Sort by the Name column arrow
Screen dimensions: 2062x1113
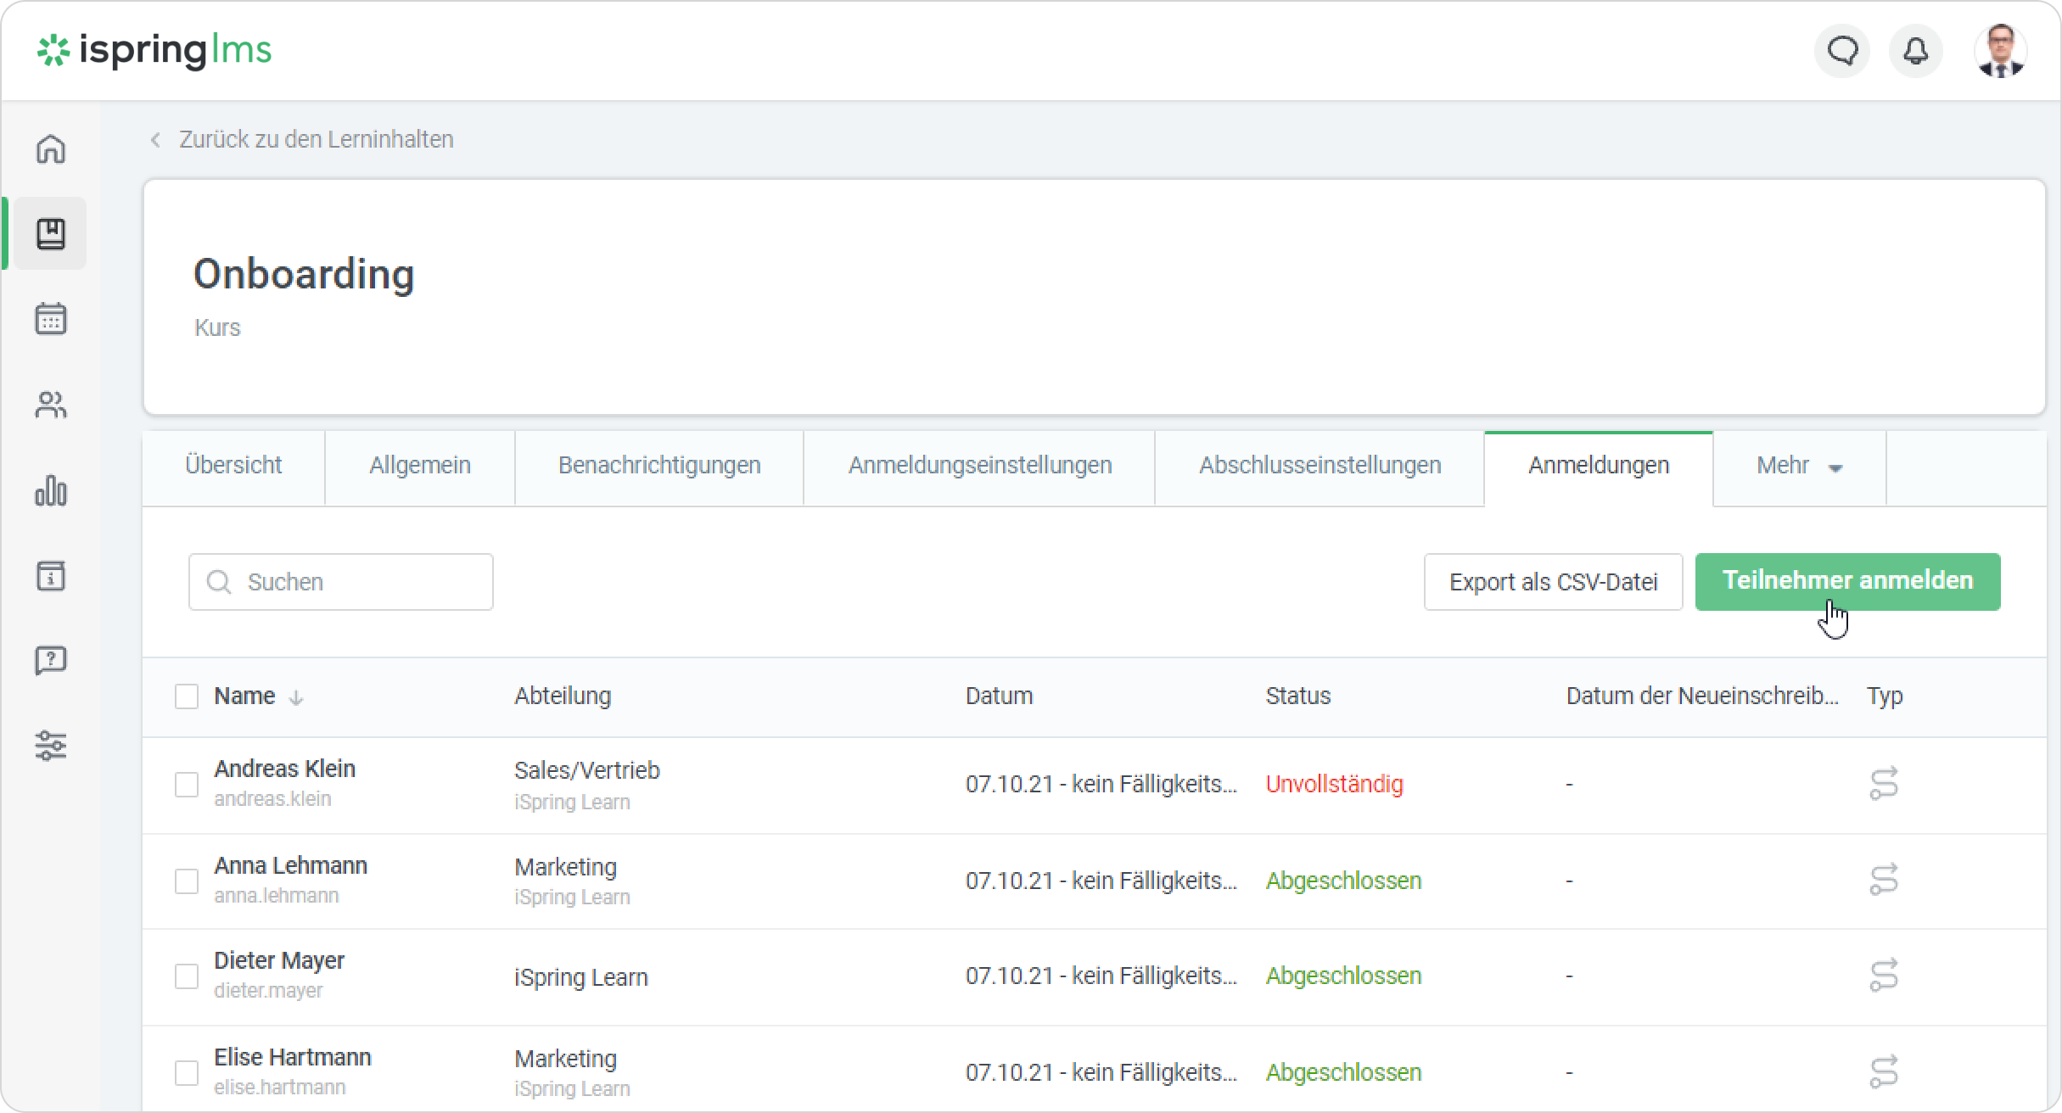point(296,697)
